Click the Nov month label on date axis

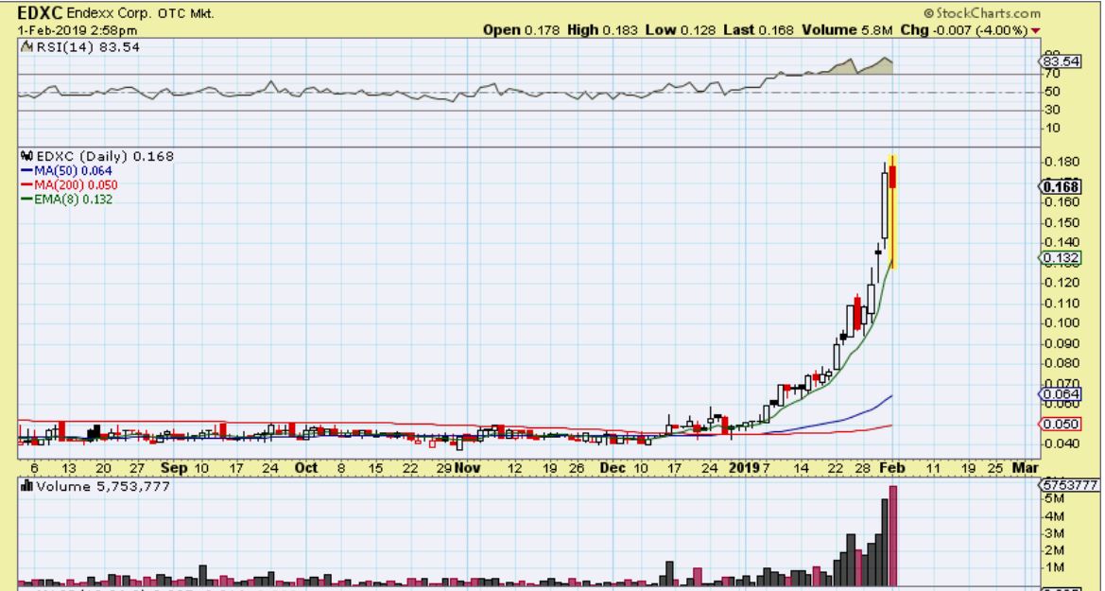(467, 467)
